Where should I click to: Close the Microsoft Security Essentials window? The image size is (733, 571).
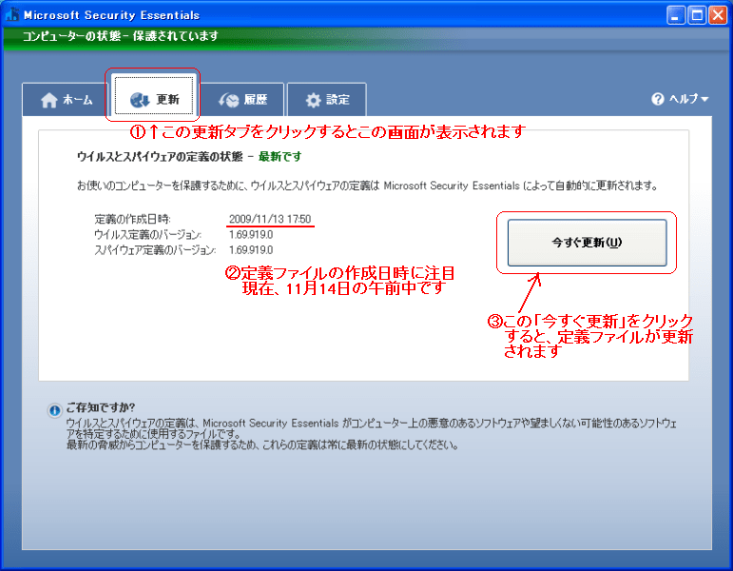[720, 15]
